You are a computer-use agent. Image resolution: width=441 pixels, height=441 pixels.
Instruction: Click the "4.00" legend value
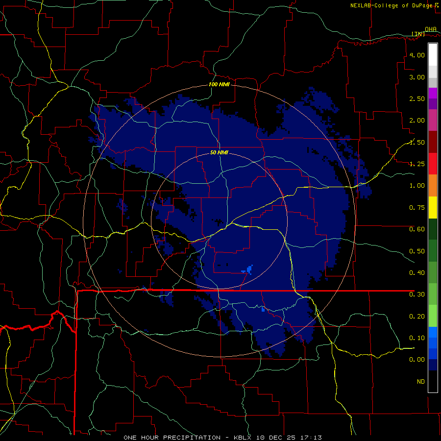(x=417, y=55)
